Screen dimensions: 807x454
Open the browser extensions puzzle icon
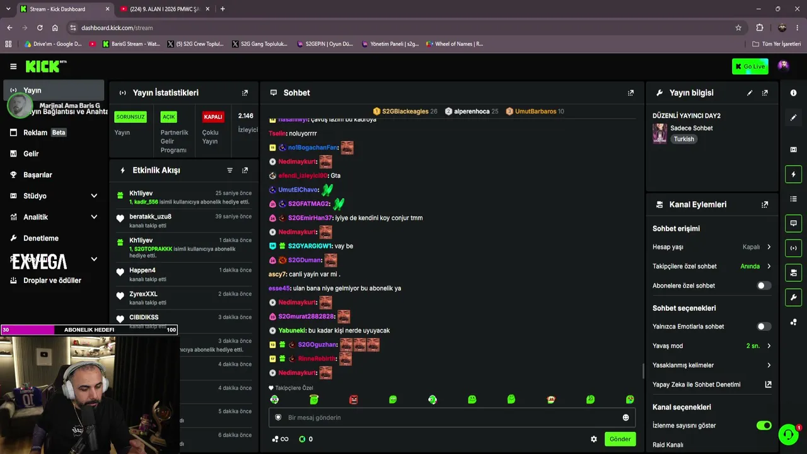[760, 28]
